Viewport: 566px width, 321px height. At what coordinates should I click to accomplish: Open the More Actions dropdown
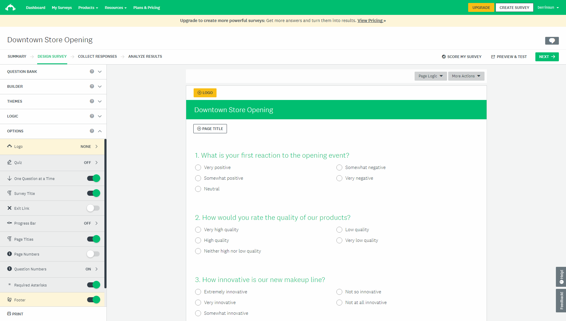(466, 76)
